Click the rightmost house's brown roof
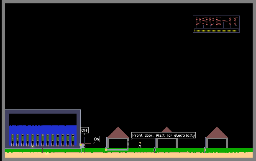Screen dimensions: 256x161 tap(217, 132)
